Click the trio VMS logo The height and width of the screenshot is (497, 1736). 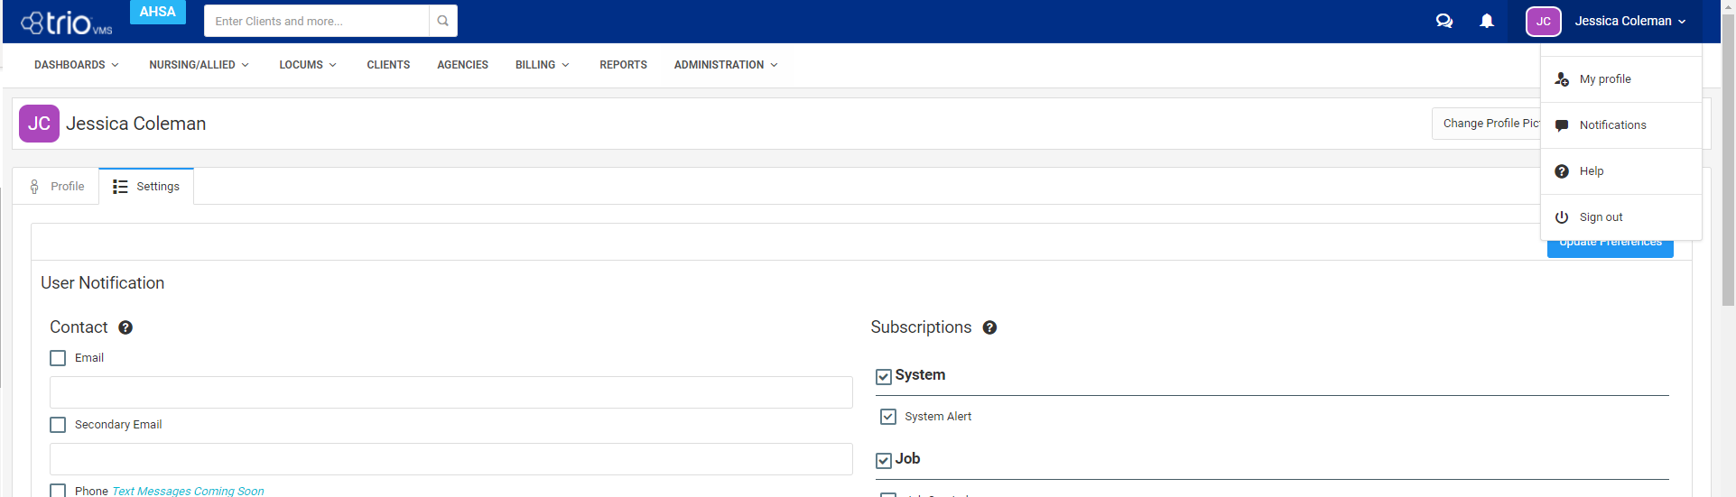[67, 23]
